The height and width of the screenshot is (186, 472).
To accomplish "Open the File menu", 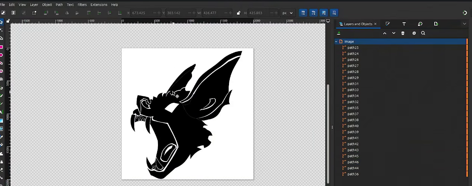I will tap(2, 5).
